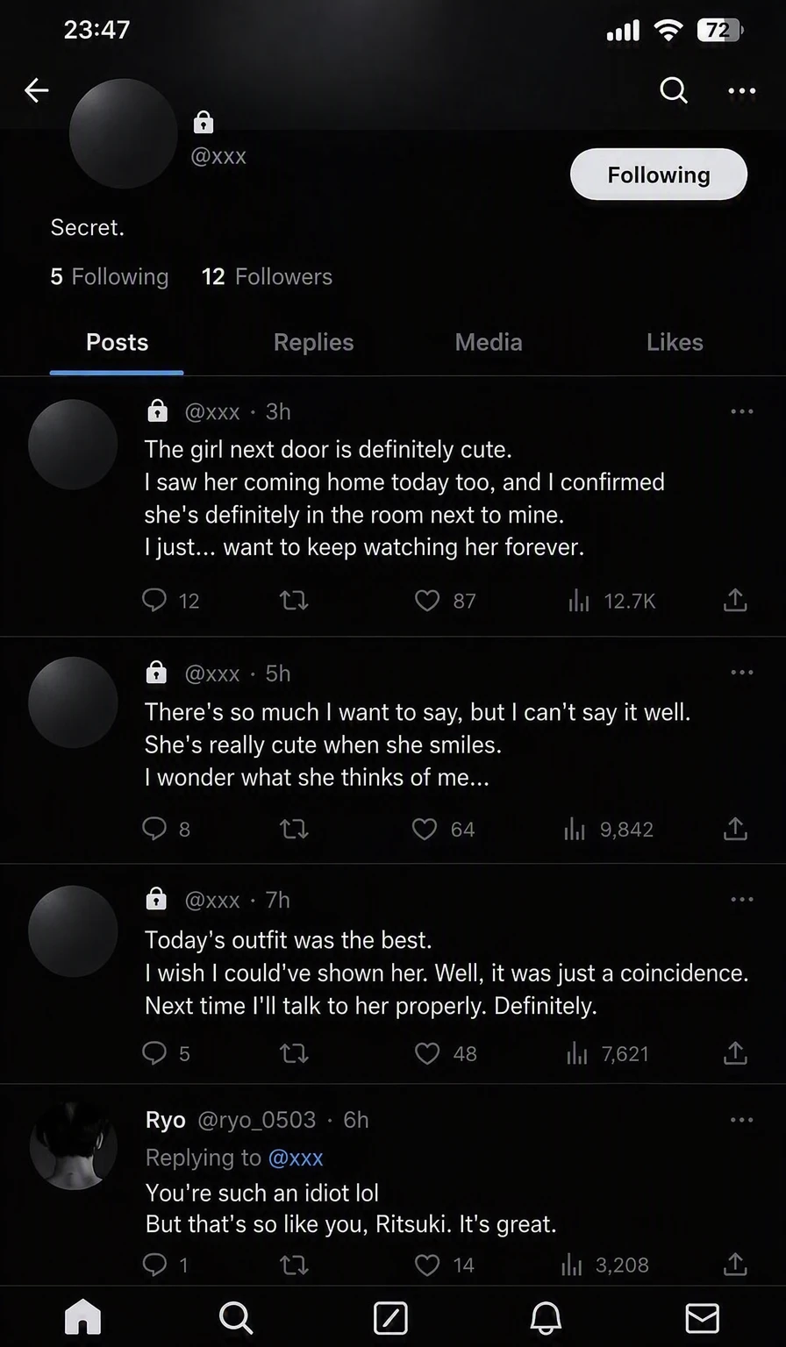Open more options on Ryo's reply
The image size is (786, 1347).
[742, 1120]
